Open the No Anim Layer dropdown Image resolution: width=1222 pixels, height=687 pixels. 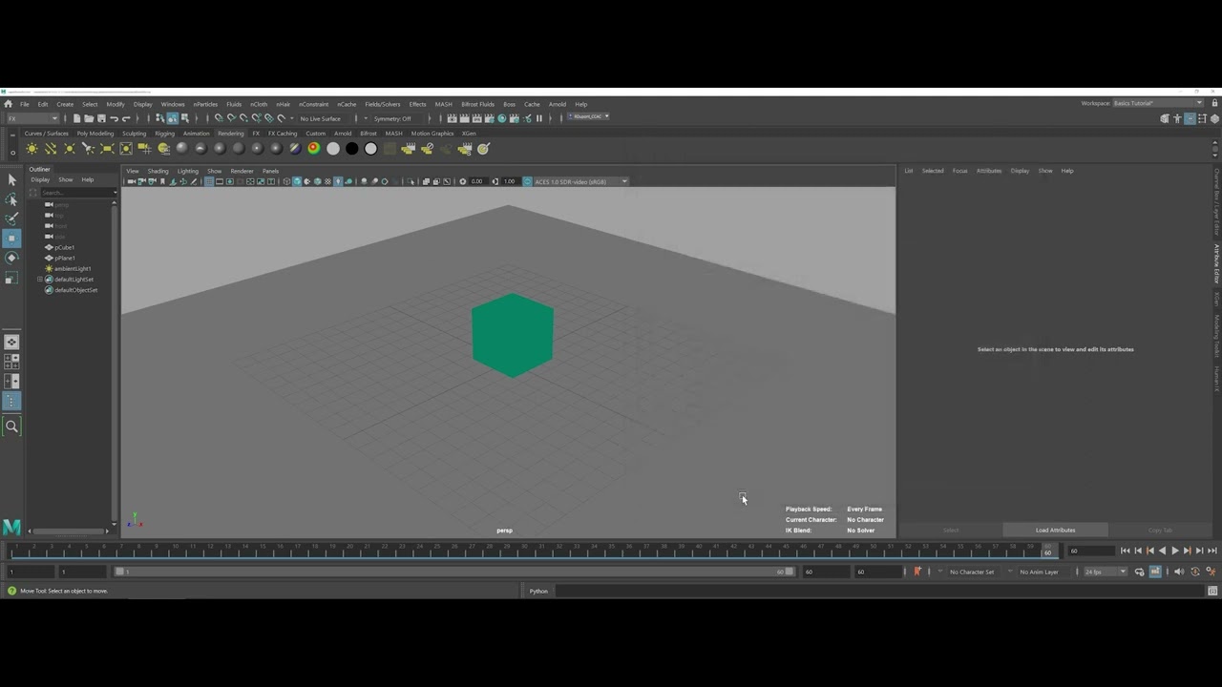point(1042,572)
